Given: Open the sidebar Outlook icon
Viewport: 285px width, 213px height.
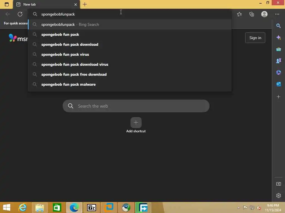Looking at the screenshot, I should (x=278, y=84).
